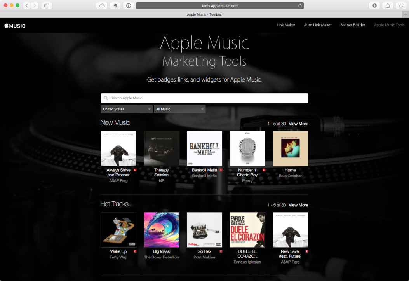Open the All Music media type dropdown
The width and height of the screenshot is (409, 281).
(179, 109)
